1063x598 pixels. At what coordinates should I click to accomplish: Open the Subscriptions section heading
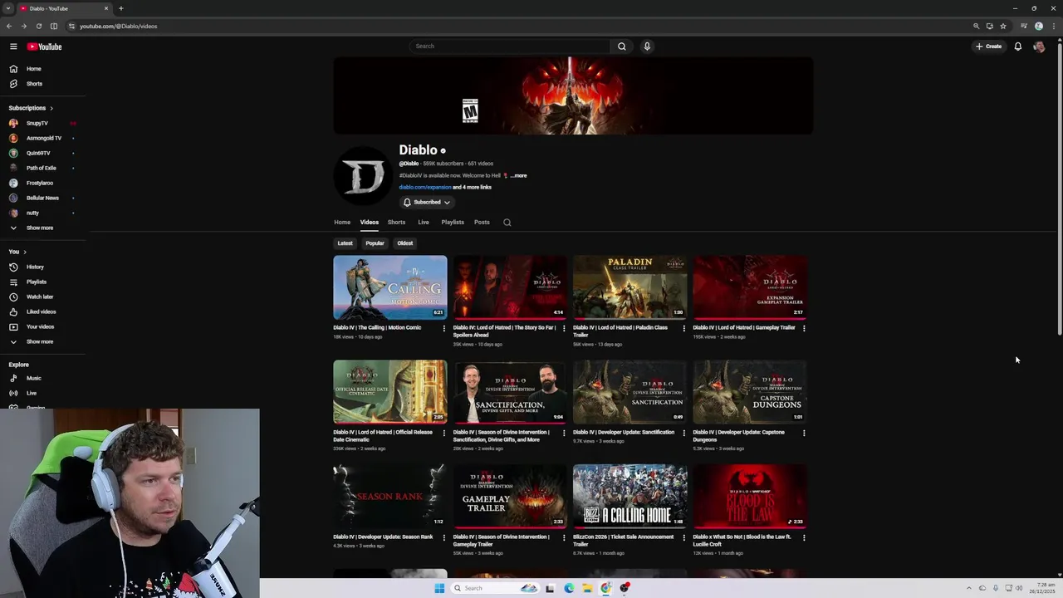(x=31, y=108)
